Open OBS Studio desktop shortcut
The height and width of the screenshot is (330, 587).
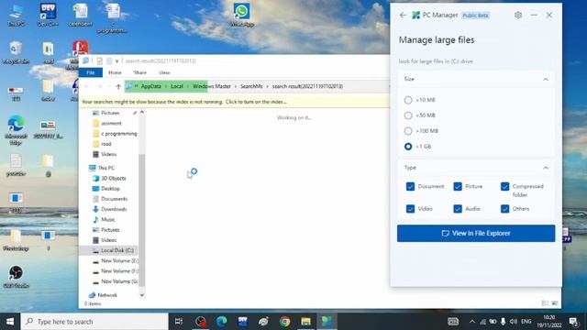click(17, 277)
